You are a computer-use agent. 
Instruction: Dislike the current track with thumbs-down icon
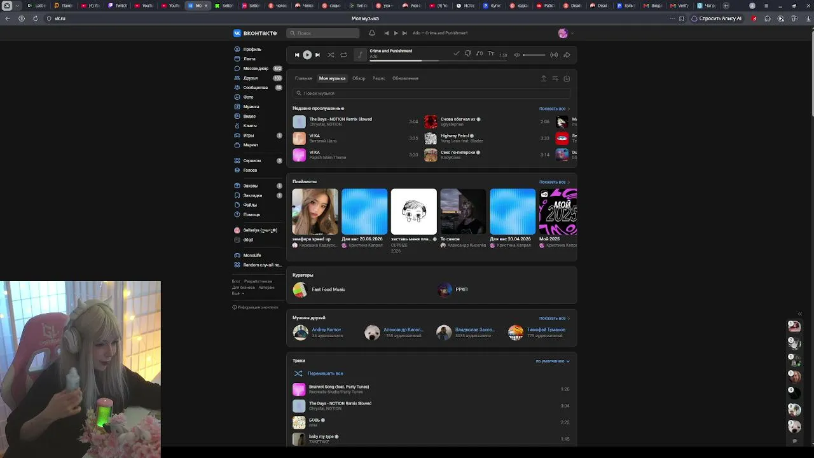tap(468, 54)
